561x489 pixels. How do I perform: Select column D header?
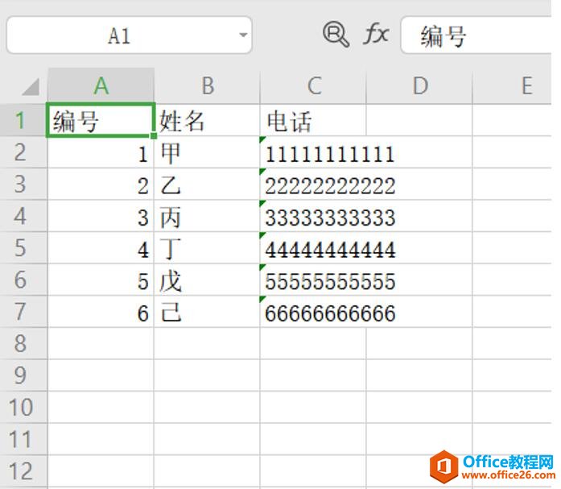pyautogui.click(x=419, y=86)
